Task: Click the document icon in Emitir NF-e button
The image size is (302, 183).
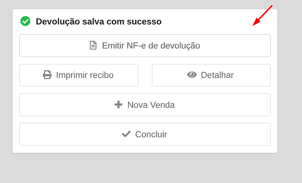Action: click(93, 45)
